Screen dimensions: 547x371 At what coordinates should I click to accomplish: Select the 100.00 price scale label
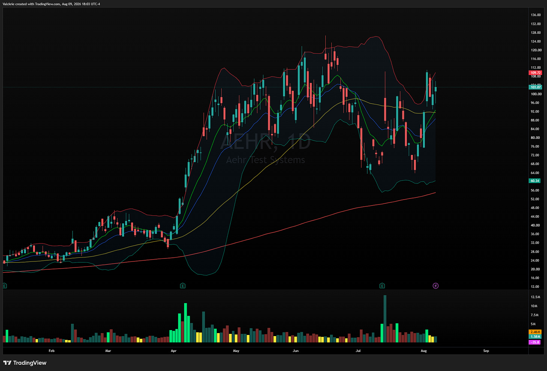[536, 94]
